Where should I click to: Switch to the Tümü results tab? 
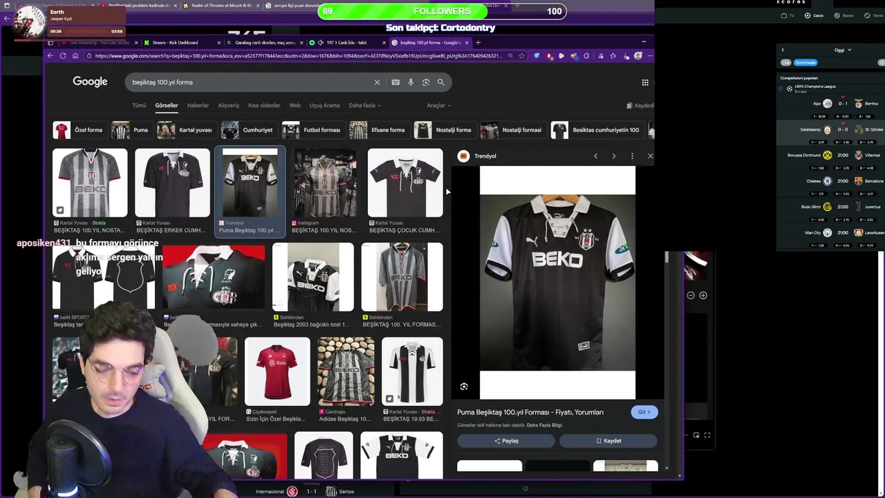[139, 105]
